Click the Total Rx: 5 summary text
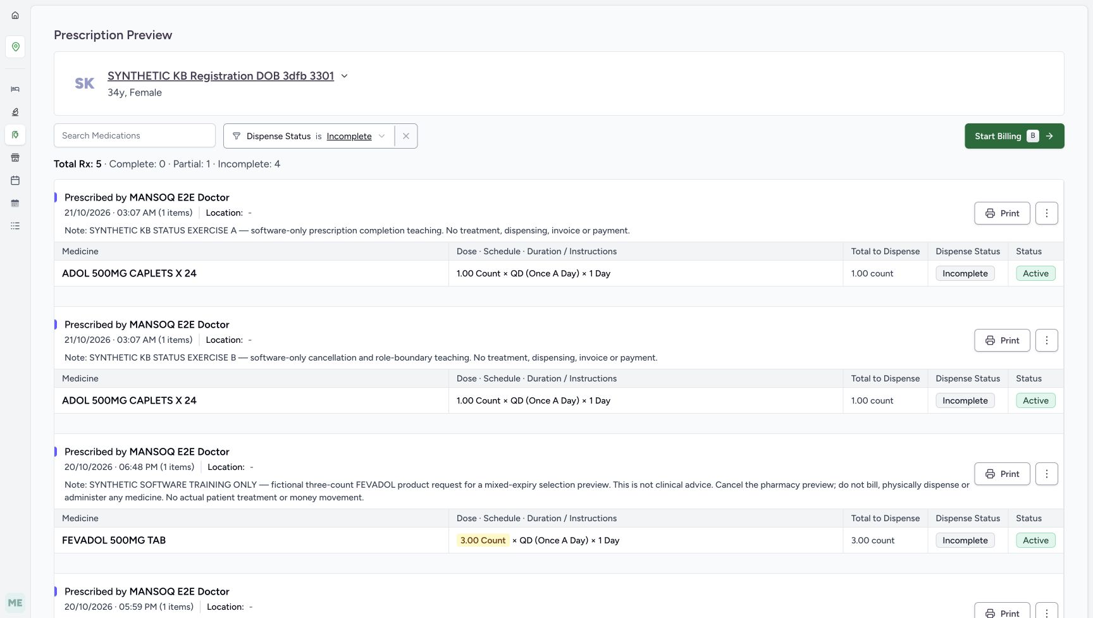 pyautogui.click(x=77, y=164)
